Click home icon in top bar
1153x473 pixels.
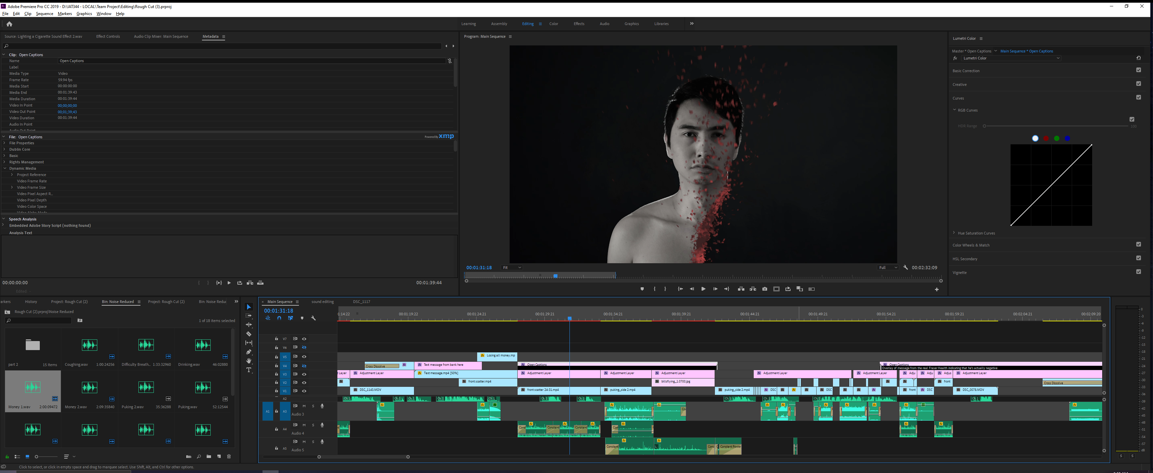[x=9, y=24]
